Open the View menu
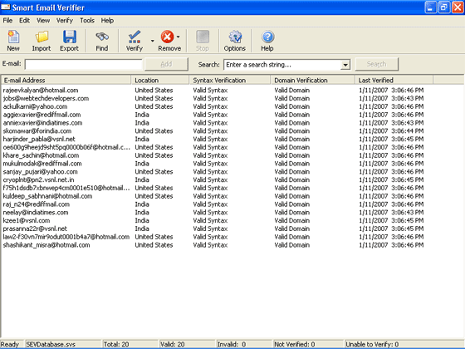 coord(43,21)
